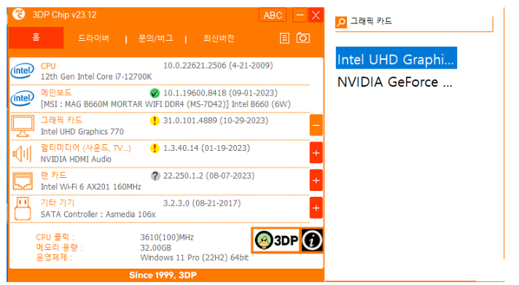Click the 32.00GB memory value
The image size is (519, 285).
coord(155,248)
